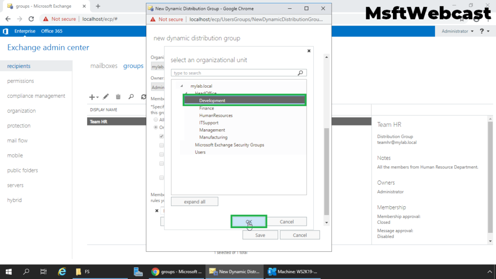Click the Office 365 link in header
The height and width of the screenshot is (279, 496).
pyautogui.click(x=51, y=31)
